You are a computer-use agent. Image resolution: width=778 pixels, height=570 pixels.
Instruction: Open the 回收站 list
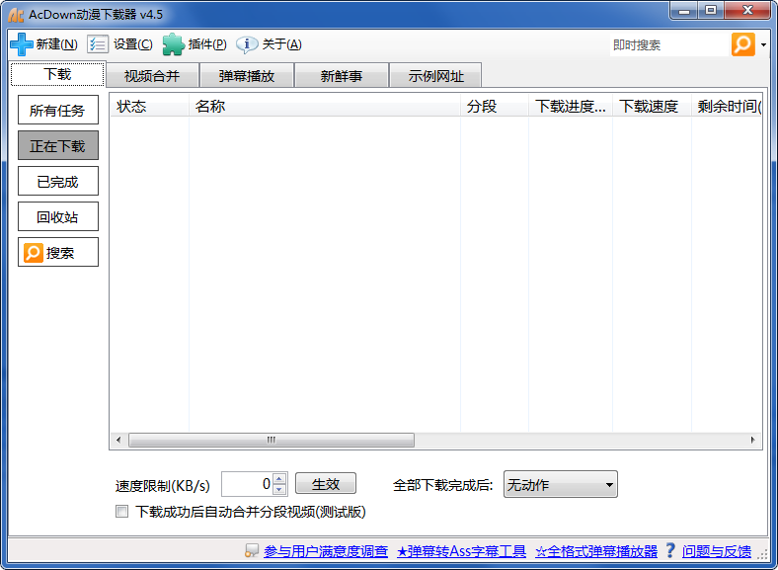coord(58,216)
